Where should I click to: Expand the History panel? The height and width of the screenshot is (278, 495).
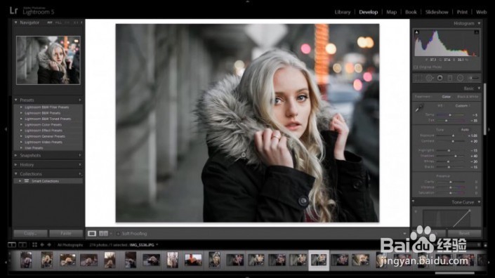point(15,165)
